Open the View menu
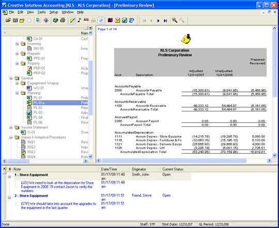 click(30, 12)
